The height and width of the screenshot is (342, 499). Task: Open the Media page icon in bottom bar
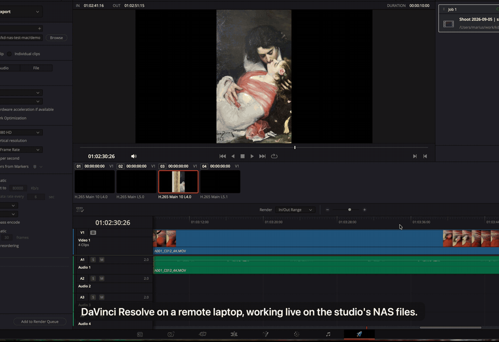[x=140, y=334]
